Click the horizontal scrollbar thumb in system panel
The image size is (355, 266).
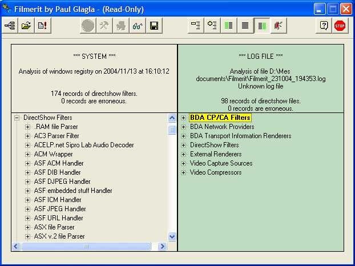click(86, 246)
